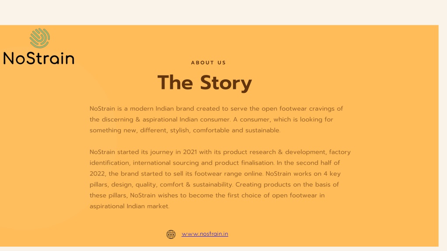
Task: Click the globe www icon
Action: point(171,234)
